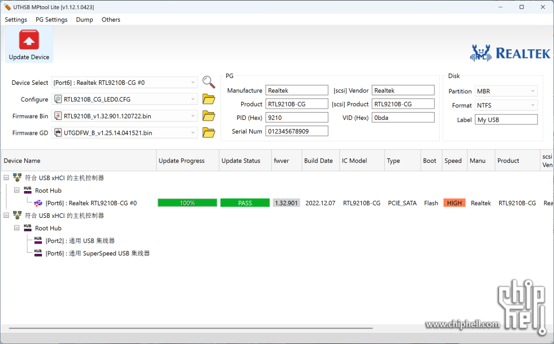Open the Dump menu

coord(84,19)
